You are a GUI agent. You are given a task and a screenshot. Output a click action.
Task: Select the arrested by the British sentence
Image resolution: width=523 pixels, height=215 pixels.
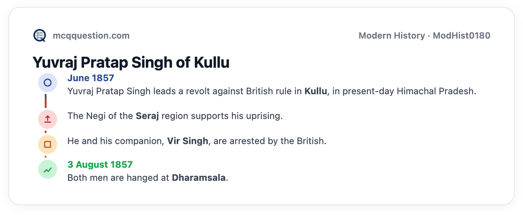click(x=197, y=141)
